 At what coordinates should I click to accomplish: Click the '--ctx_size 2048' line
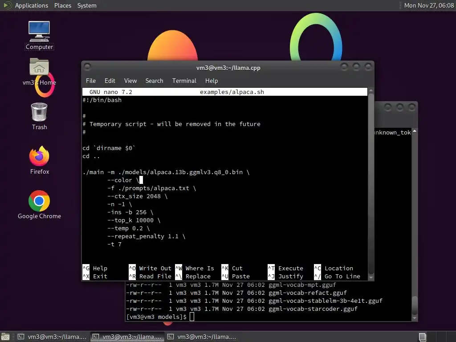click(138, 196)
